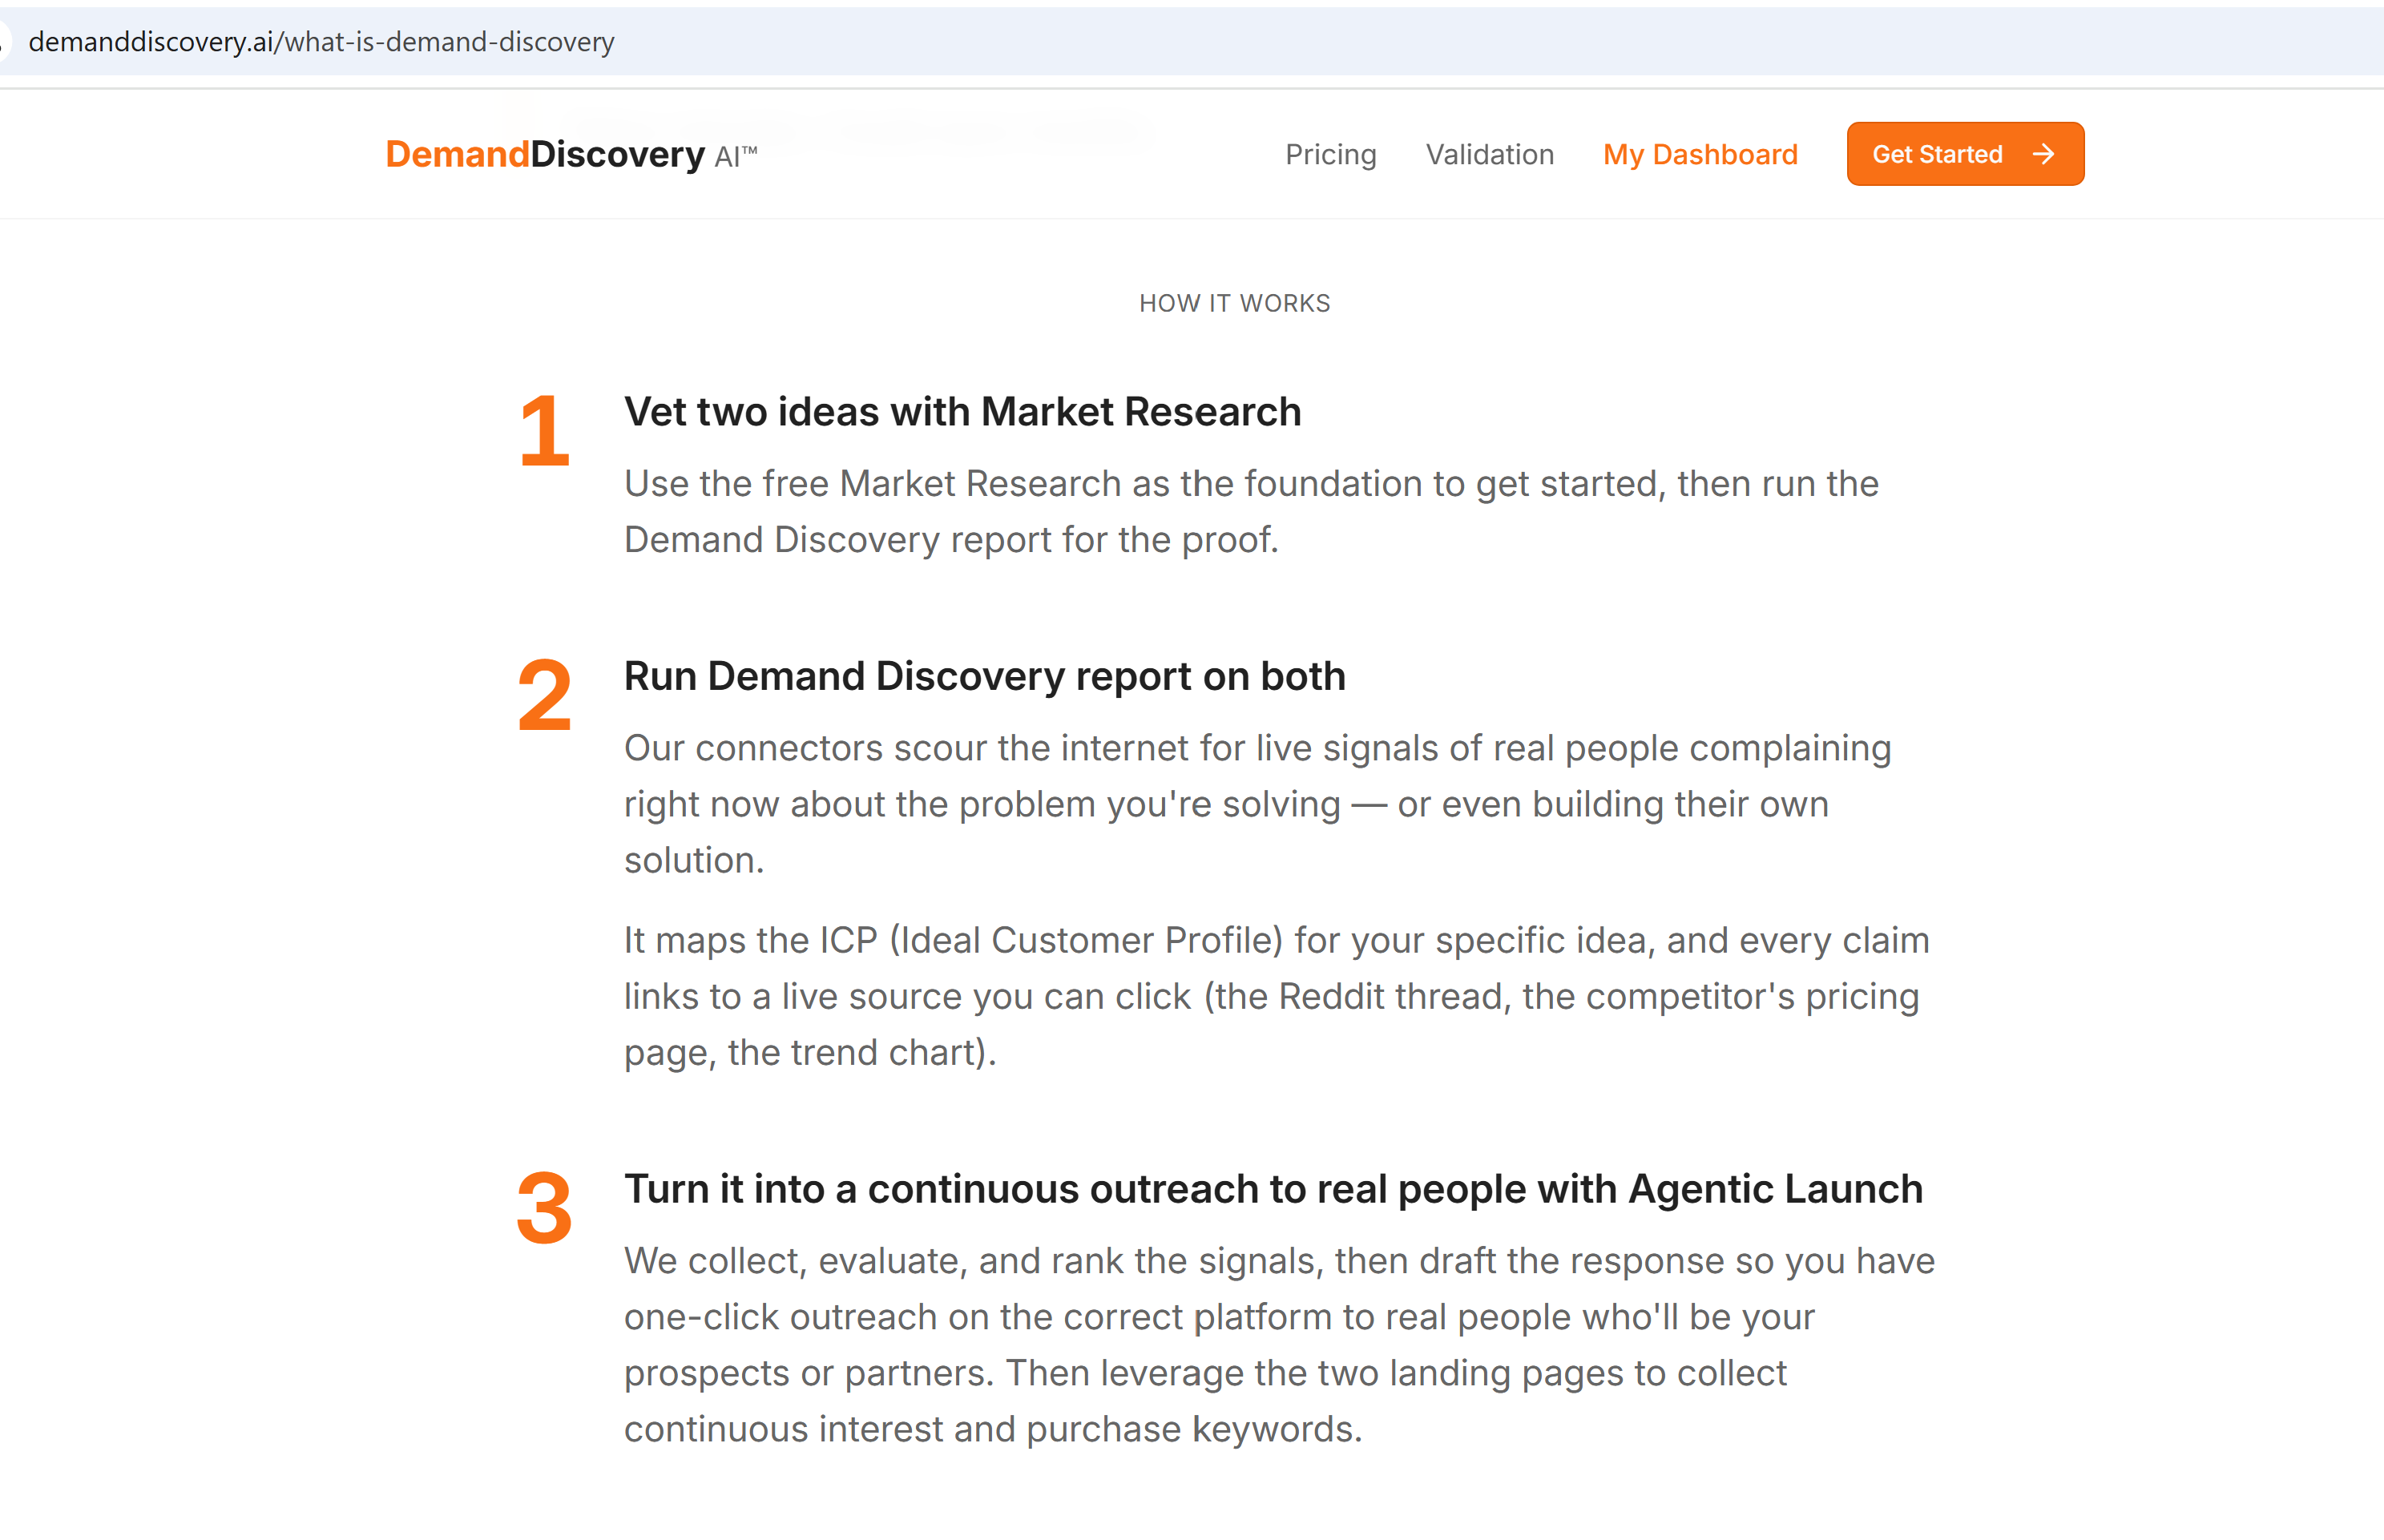Click heading about Agentic Launch outreach

click(1273, 1189)
